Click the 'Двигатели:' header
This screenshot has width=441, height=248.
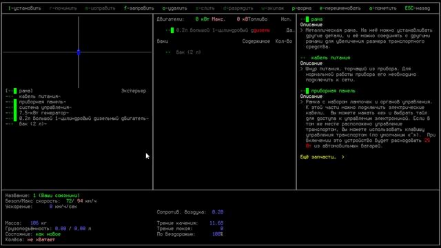(170, 19)
